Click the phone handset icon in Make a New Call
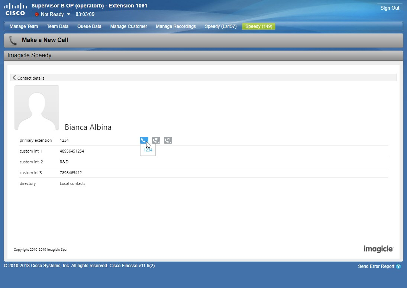This screenshot has height=288, width=407. pos(13,40)
